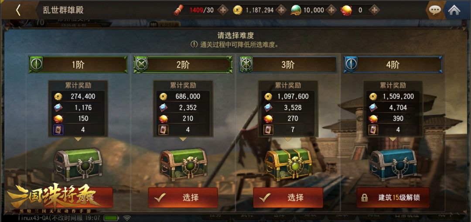Add stamina with the scroll plus button
Viewport: 471px width, 222px height.
pyautogui.click(x=222, y=10)
